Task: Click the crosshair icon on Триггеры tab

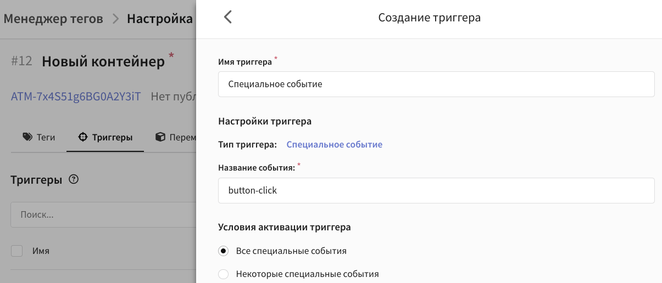Action: (83, 137)
